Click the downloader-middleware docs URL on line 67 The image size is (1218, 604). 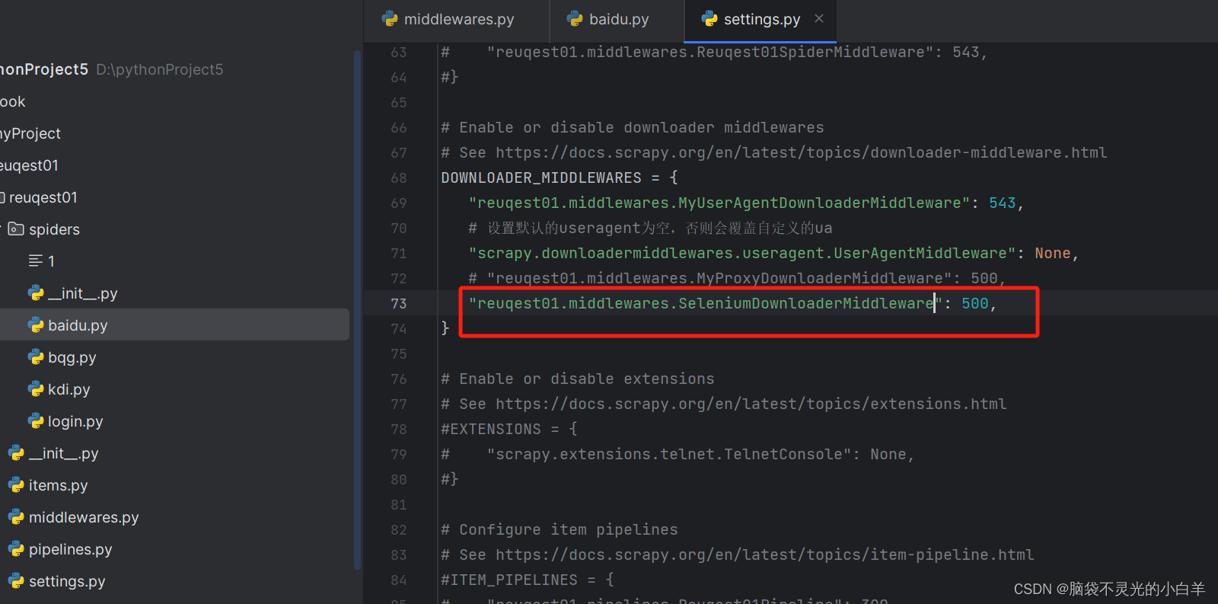[x=801, y=152]
